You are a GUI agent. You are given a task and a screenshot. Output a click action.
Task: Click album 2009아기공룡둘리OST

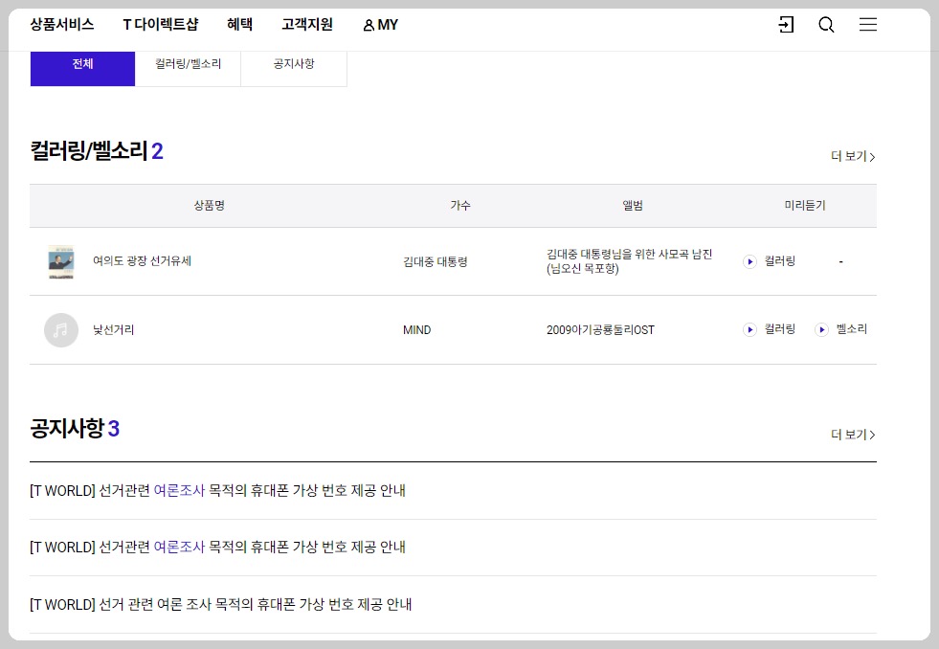pyautogui.click(x=601, y=330)
